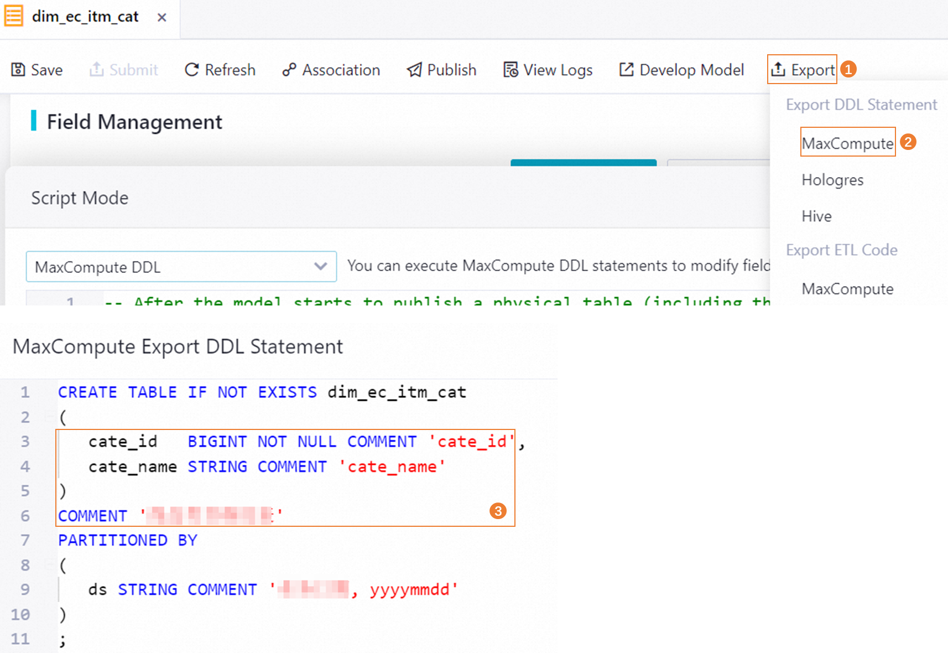Image resolution: width=948 pixels, height=653 pixels.
Task: Click code line 1 CREATE TABLE statement
Action: [262, 392]
